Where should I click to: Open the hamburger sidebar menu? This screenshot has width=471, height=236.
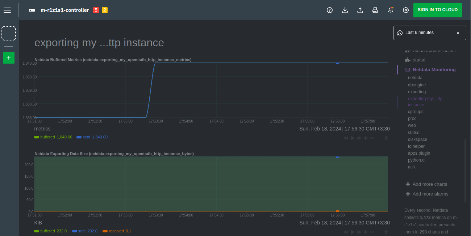coord(7,10)
